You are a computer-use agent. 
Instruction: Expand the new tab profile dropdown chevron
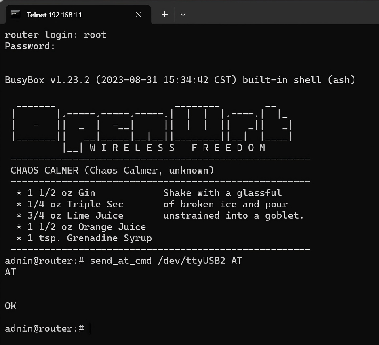pyautogui.click(x=183, y=15)
